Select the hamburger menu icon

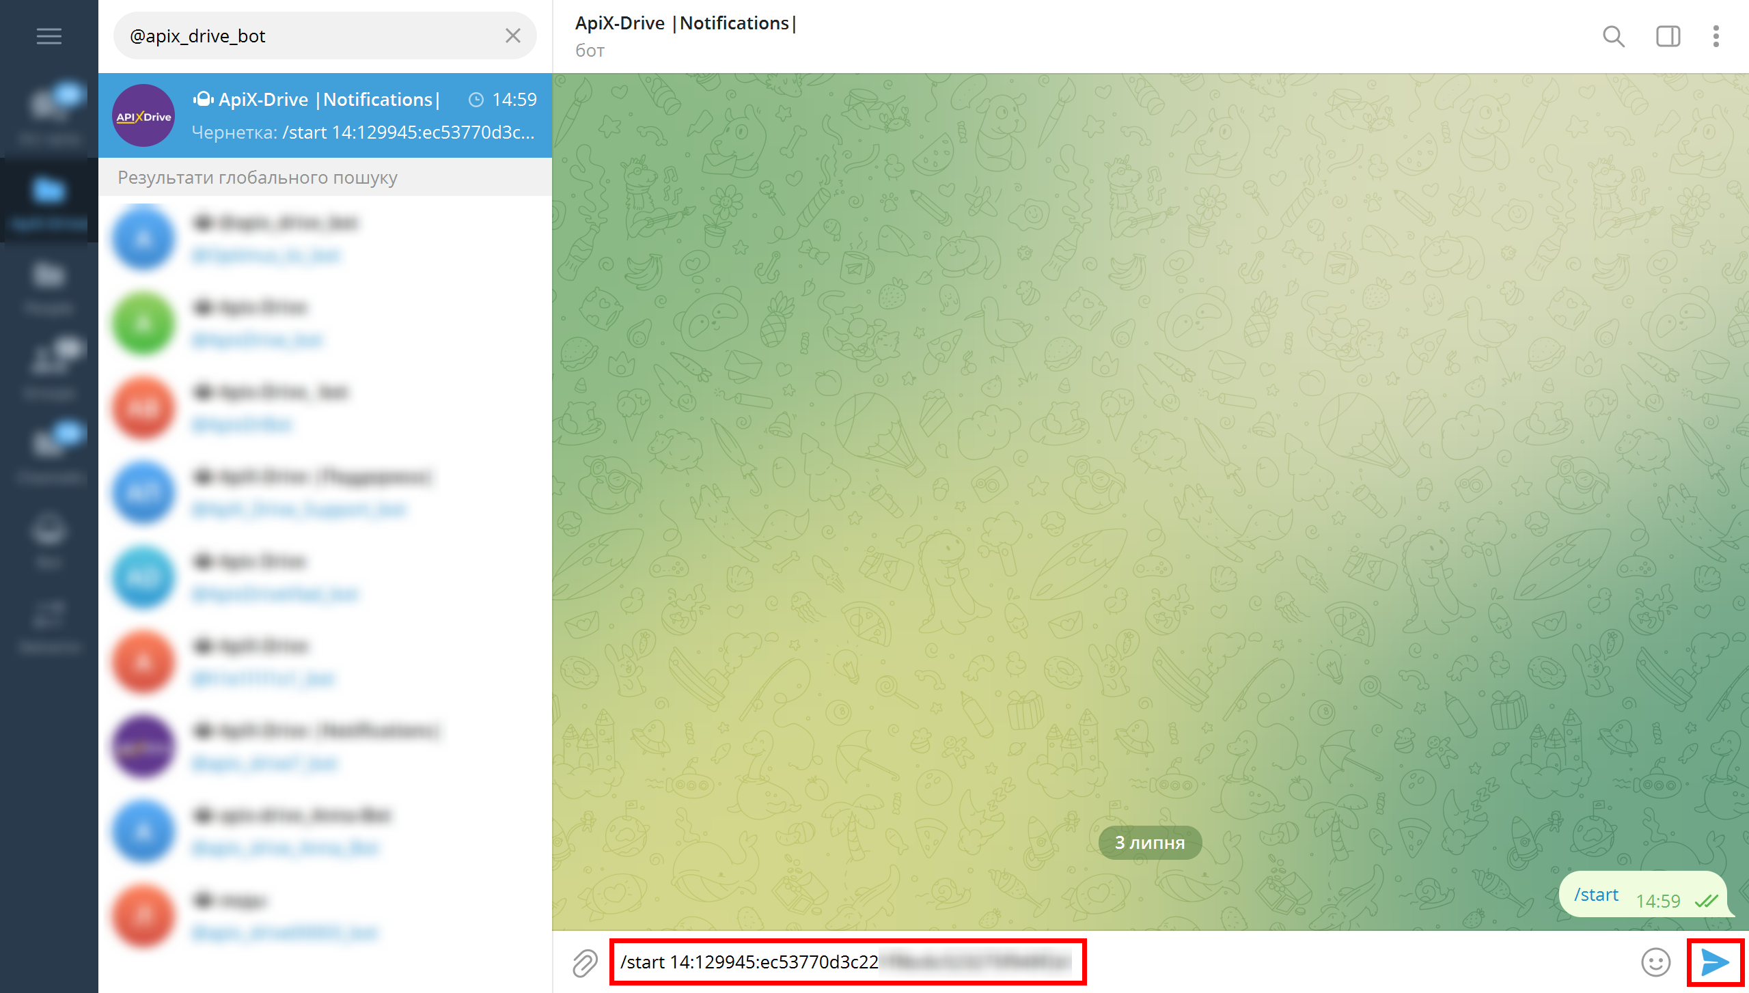49,35
